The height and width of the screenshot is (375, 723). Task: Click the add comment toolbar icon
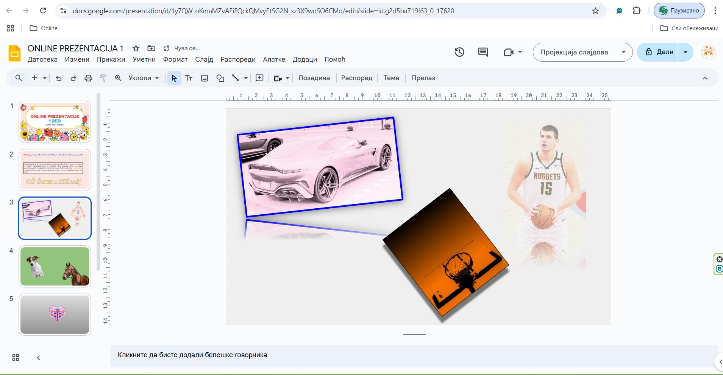point(259,78)
